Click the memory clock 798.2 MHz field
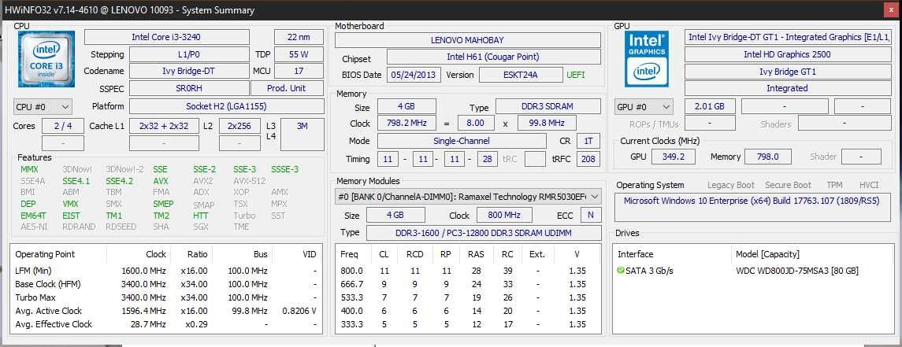 tap(406, 124)
